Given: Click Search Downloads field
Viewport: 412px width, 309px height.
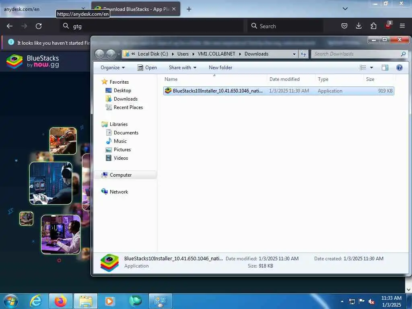Looking at the screenshot, I should tap(359, 54).
